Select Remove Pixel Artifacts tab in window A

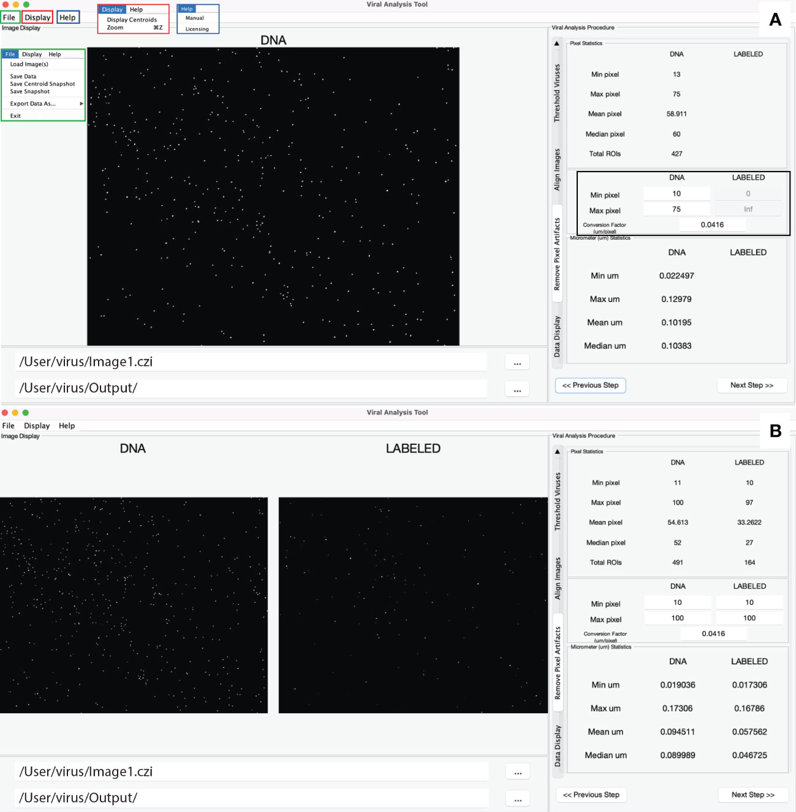[557, 254]
